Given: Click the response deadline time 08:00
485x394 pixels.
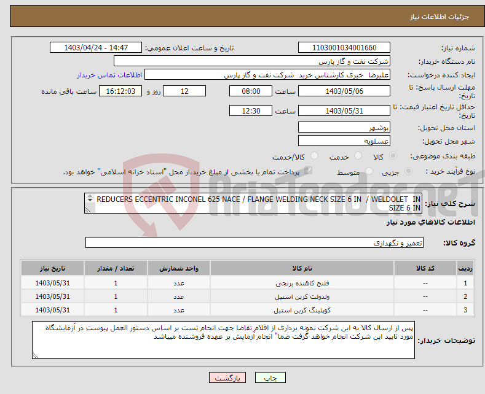Looking at the screenshot, I should click(x=251, y=91).
